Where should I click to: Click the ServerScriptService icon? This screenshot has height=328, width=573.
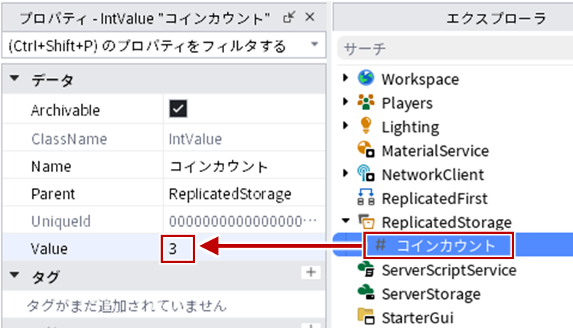pyautogui.click(x=366, y=269)
